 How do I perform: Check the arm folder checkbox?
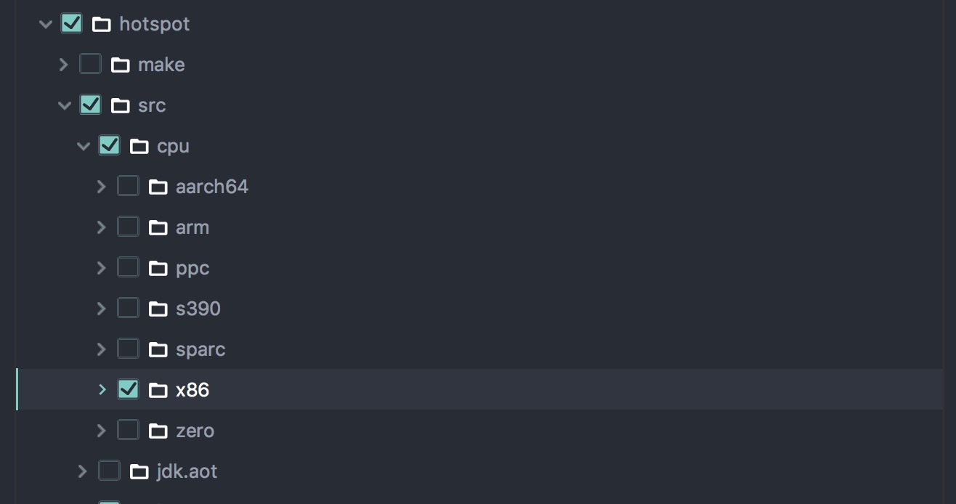[128, 227]
